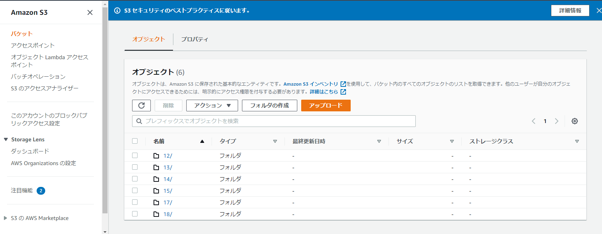Screen dimensions: 602x234
Task: Open folder link 17/
Action: point(168,202)
